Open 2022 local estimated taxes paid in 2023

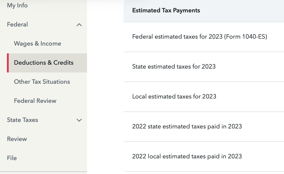(187, 156)
